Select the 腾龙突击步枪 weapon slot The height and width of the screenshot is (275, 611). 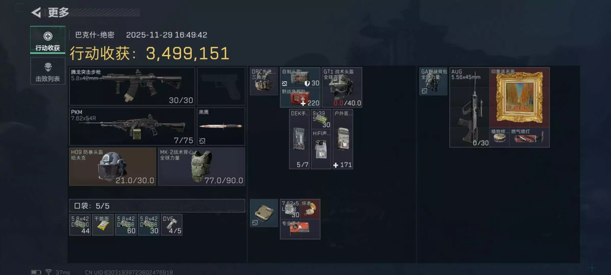pyautogui.click(x=132, y=86)
